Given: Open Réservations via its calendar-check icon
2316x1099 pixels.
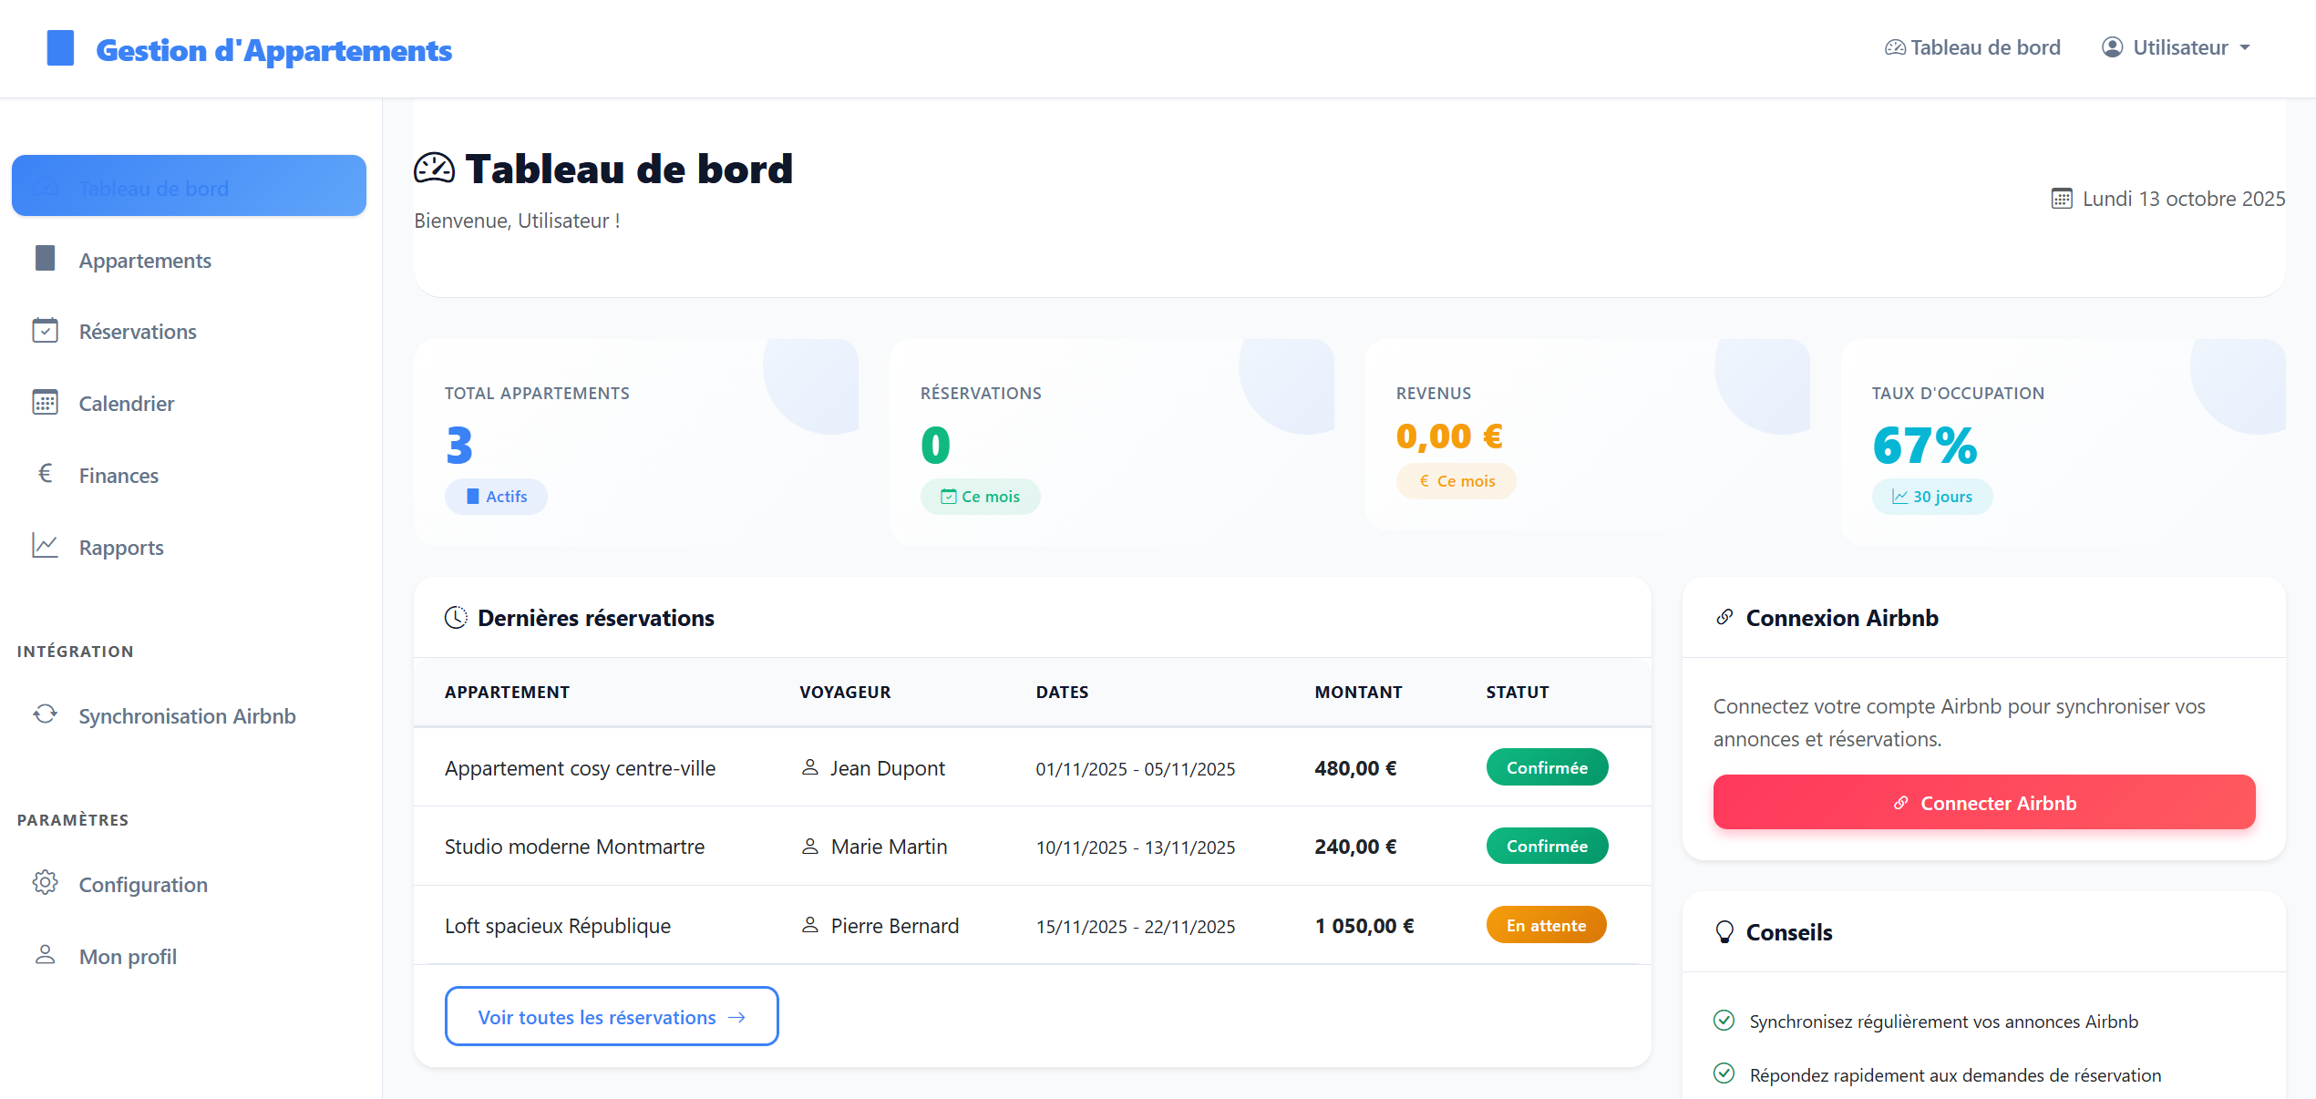Looking at the screenshot, I should pos(45,331).
